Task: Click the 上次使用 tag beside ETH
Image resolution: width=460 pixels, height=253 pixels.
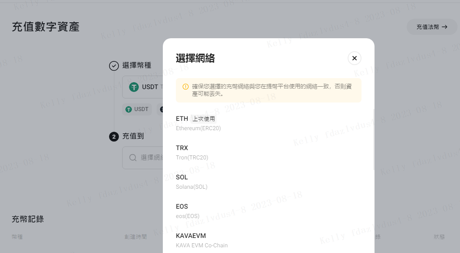Action: 204,119
